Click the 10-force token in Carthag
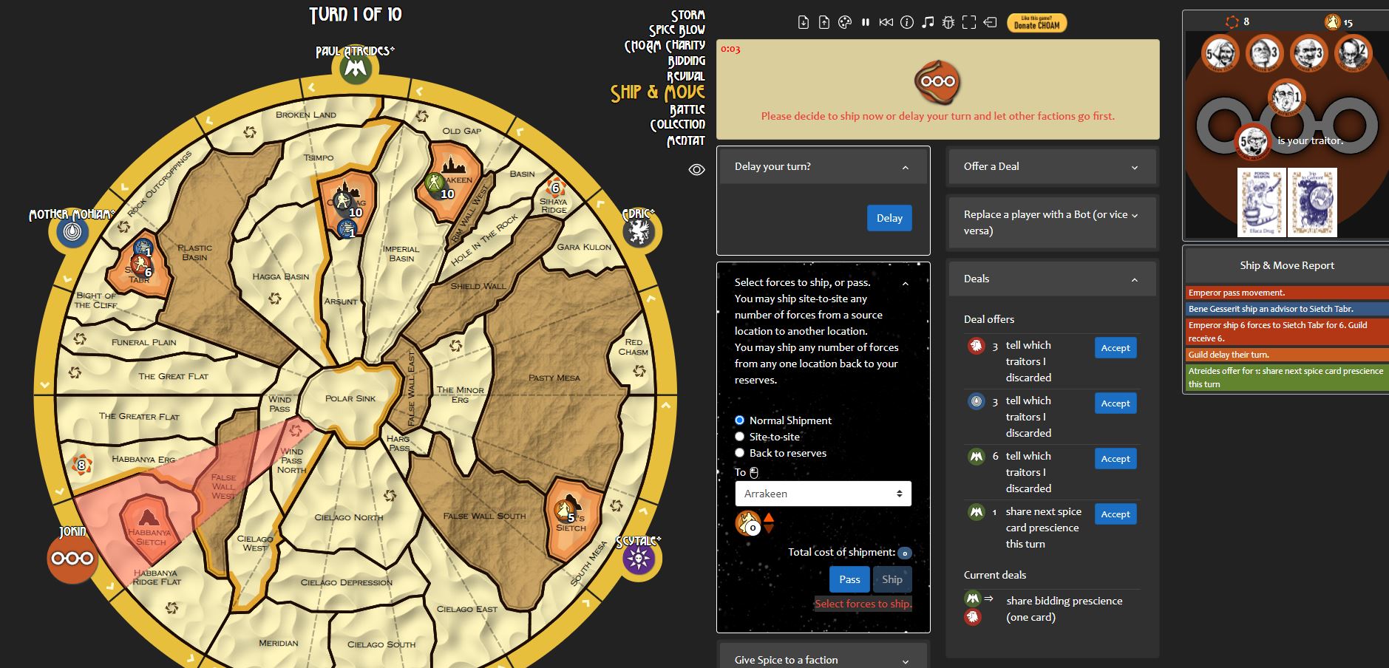This screenshot has width=1389, height=668. click(344, 200)
